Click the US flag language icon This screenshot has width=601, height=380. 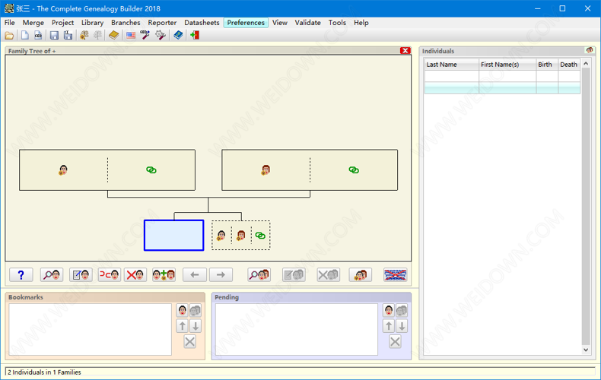tap(131, 35)
